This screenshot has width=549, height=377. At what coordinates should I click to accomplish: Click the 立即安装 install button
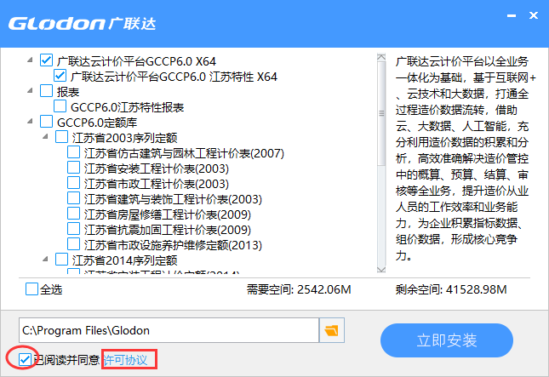pos(447,340)
